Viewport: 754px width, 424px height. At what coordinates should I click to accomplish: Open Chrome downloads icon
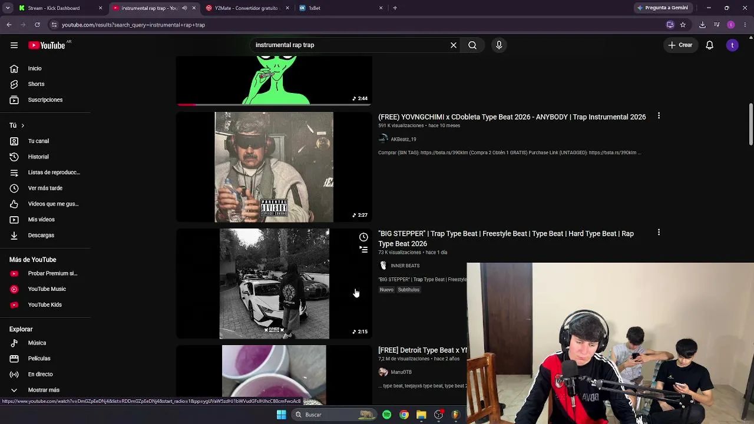(x=702, y=25)
